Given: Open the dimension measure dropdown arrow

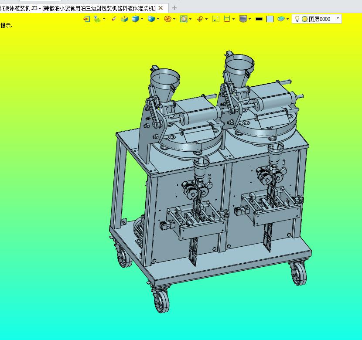Looking at the screenshot, I should point(234,19).
